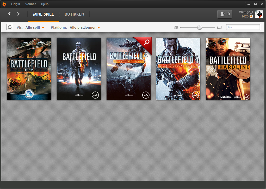Select the Battlefield 1942 game tile
266x189 pixels.
point(29,69)
